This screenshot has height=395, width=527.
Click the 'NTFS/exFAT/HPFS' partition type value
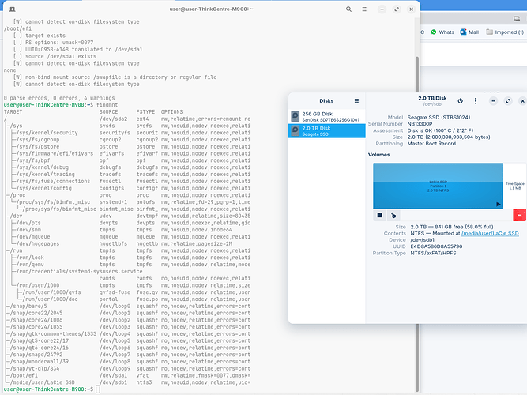click(x=433, y=253)
